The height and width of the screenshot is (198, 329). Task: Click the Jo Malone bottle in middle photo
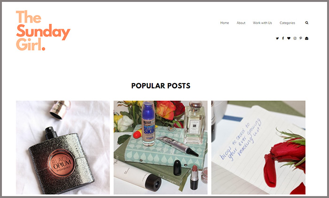(195, 123)
